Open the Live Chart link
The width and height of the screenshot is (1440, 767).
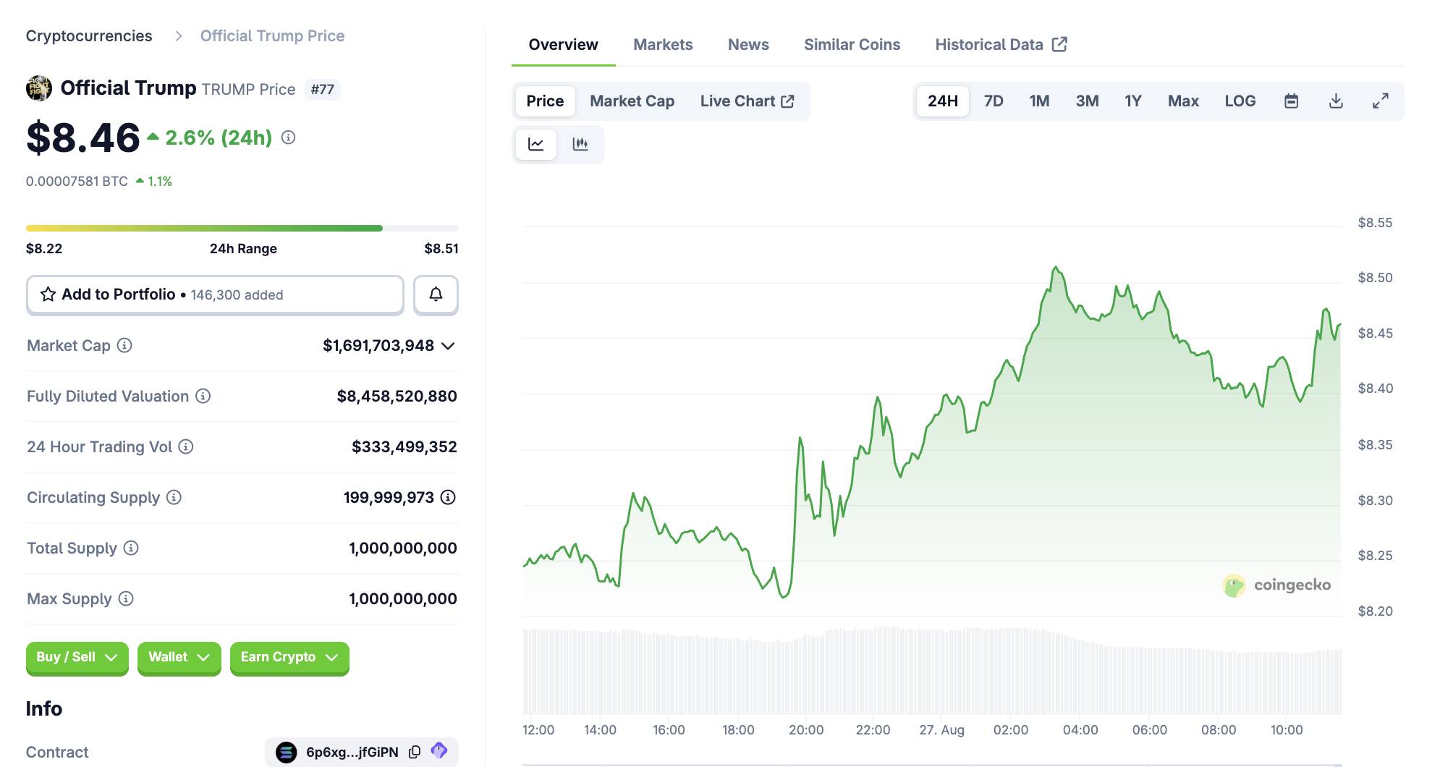point(747,101)
